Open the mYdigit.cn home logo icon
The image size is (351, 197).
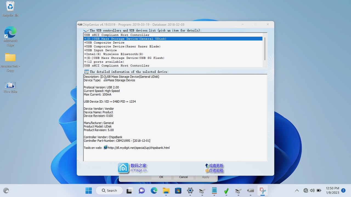(123, 168)
